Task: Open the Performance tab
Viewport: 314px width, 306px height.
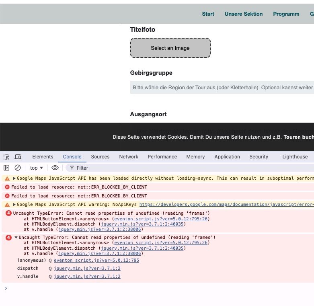Action: point(162,157)
